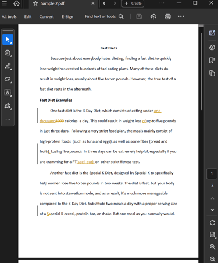
Task: Open the title bar more options
Action: [x=162, y=3]
